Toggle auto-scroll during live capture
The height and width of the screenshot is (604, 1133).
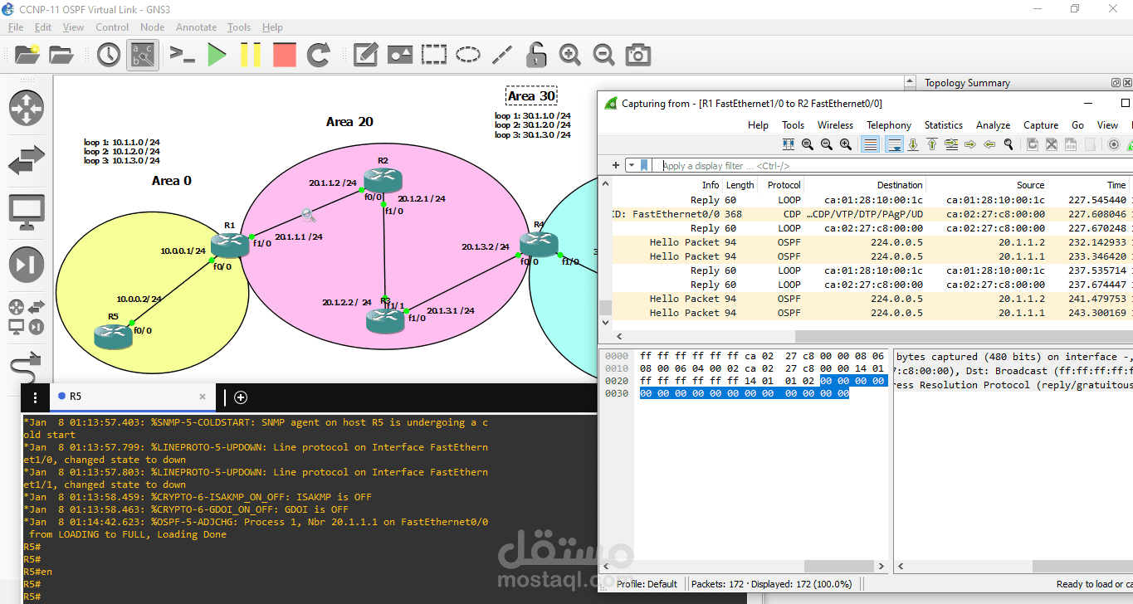coord(894,144)
